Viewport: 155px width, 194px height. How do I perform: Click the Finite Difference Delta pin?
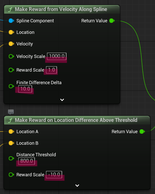(11, 86)
